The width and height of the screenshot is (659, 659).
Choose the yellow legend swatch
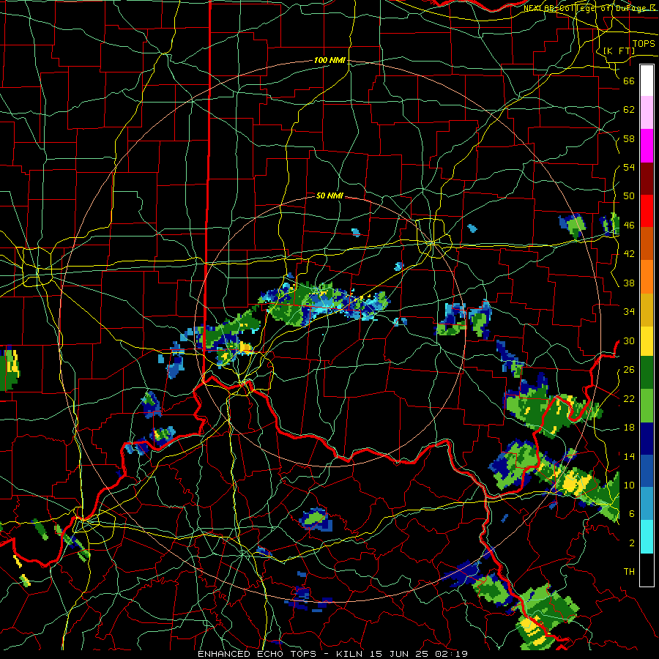tap(647, 340)
